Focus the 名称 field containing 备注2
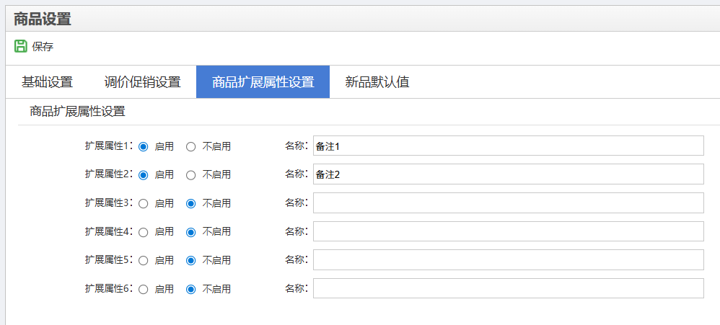 coord(508,174)
